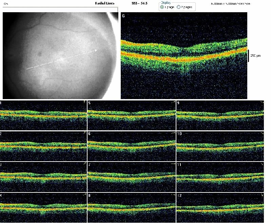Image resolution: width=271 pixels, height=223 pixels.
Task: Choose radial scan thumbnail 3
Action: click(43, 177)
